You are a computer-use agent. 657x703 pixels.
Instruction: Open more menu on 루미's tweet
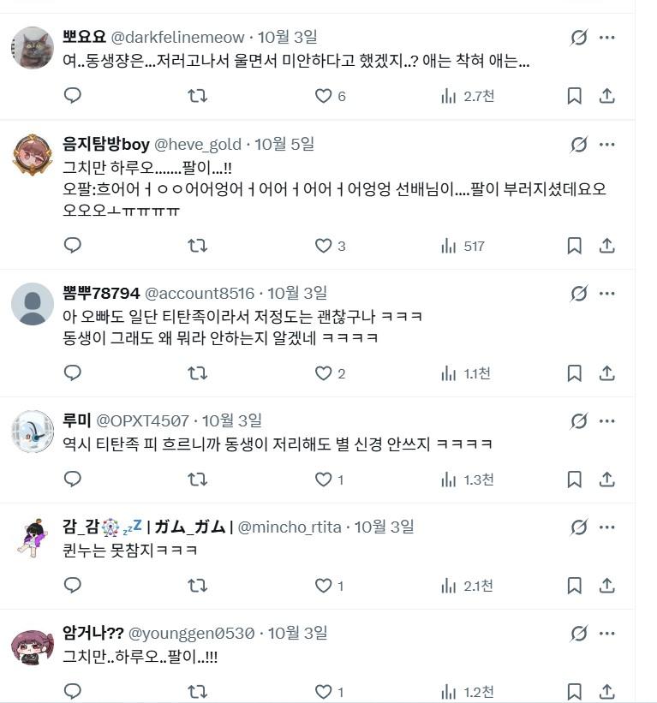click(606, 420)
